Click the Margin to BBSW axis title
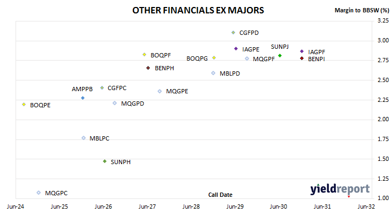 pyautogui.click(x=362, y=10)
